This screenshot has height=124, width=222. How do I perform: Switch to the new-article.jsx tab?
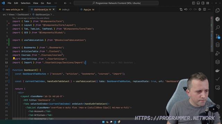tap(14, 9)
